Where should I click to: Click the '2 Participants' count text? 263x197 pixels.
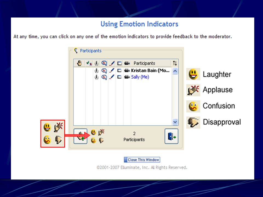(x=134, y=137)
